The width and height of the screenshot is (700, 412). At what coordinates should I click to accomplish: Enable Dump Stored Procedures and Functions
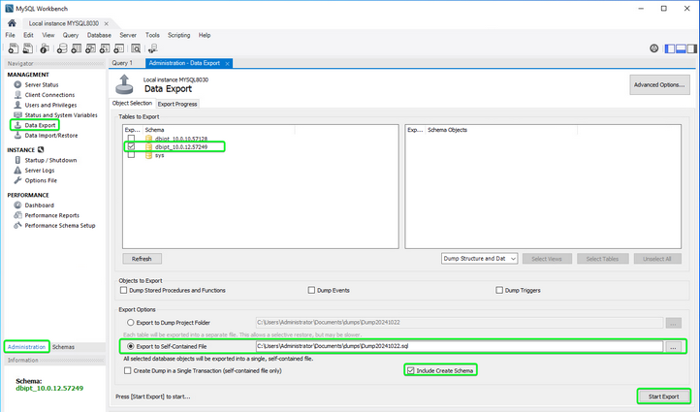point(124,290)
